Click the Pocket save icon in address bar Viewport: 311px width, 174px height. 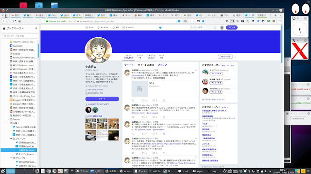199,21
